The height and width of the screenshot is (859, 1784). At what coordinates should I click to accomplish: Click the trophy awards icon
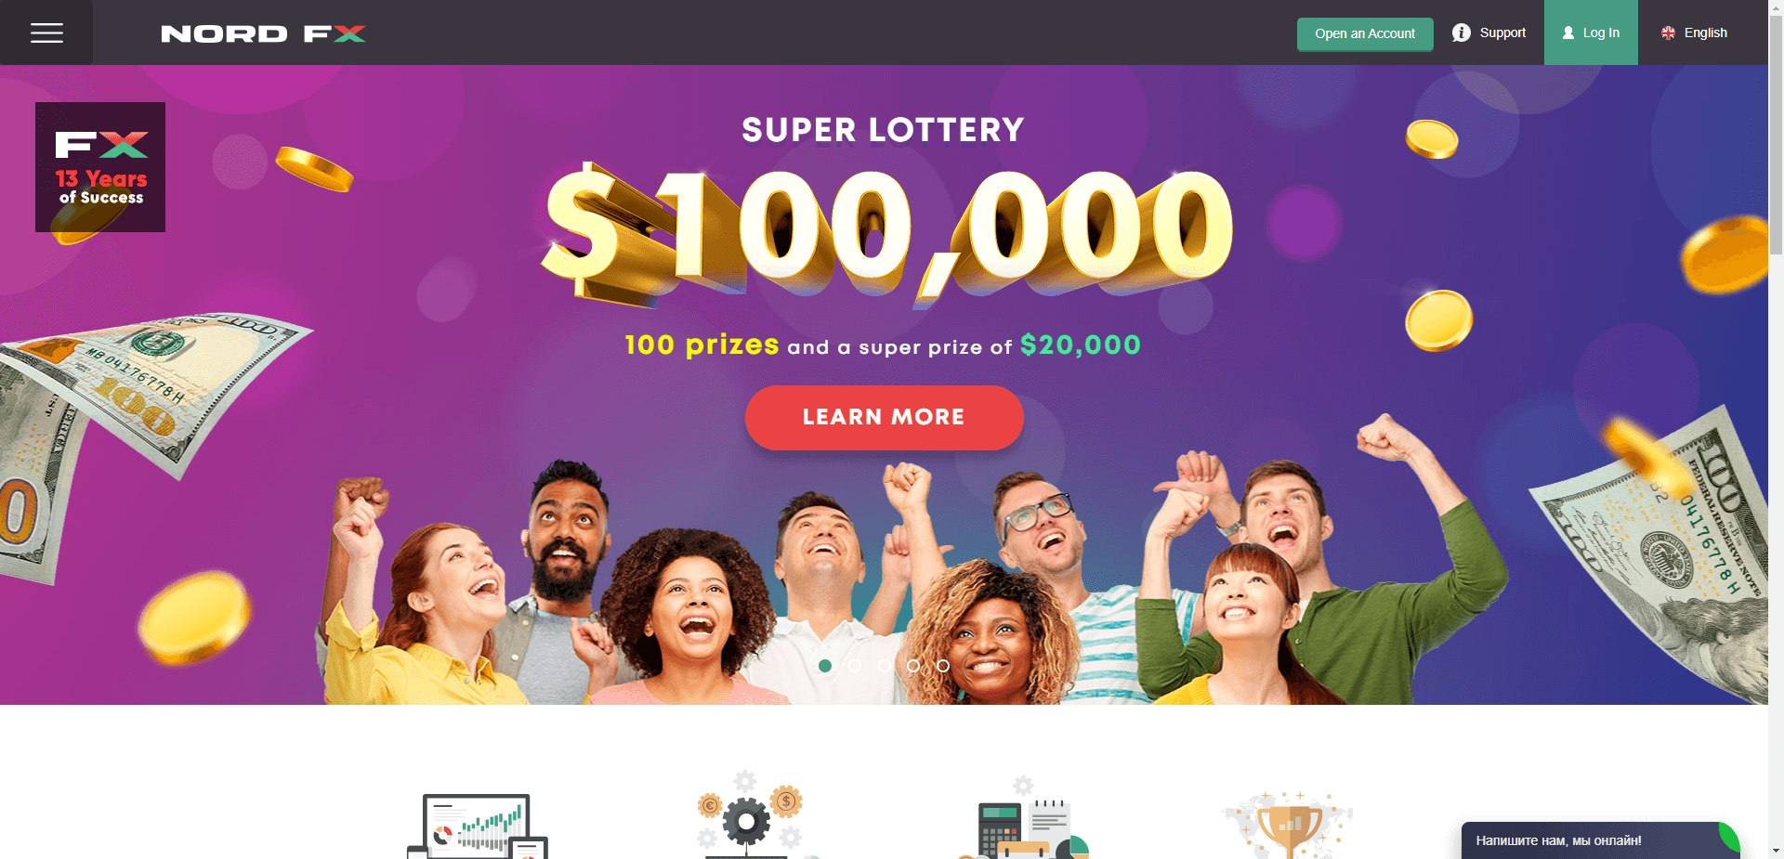coord(1290,825)
